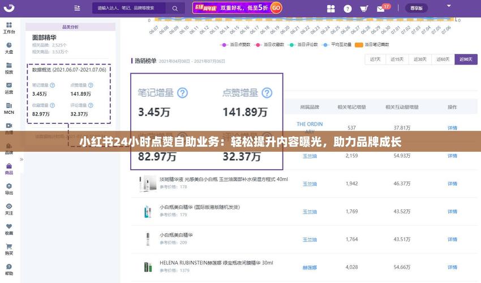The height and width of the screenshot is (283, 481).
Task: Open the 导出 export sidebar icon
Action: 9,189
